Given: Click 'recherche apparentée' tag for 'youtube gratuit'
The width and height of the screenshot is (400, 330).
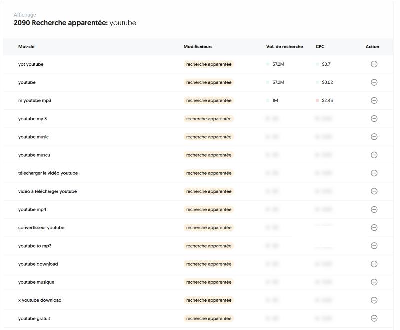Looking at the screenshot, I should click(209, 319).
